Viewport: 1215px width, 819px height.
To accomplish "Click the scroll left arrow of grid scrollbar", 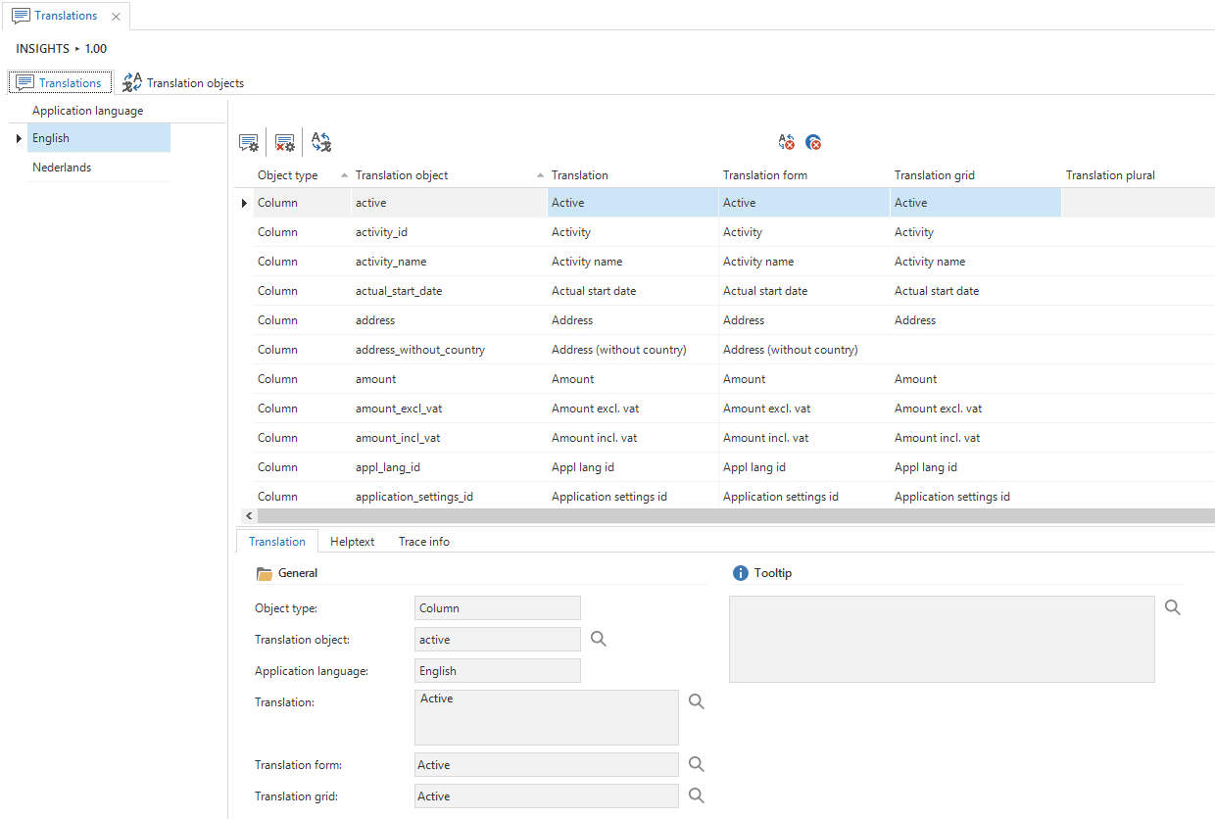I will pos(249,515).
